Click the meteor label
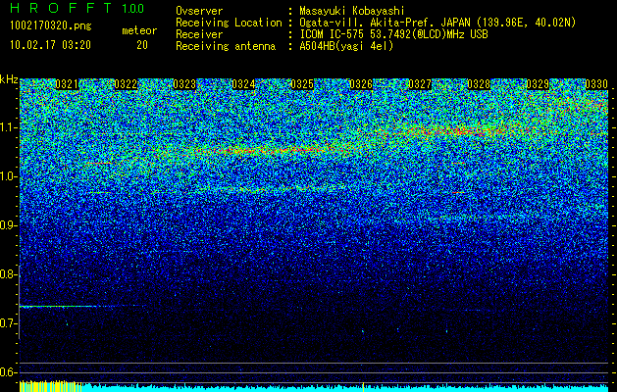Screen dimensions: 617x392 pyautogui.click(x=139, y=30)
